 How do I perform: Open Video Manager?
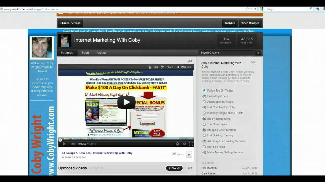[x=250, y=23]
